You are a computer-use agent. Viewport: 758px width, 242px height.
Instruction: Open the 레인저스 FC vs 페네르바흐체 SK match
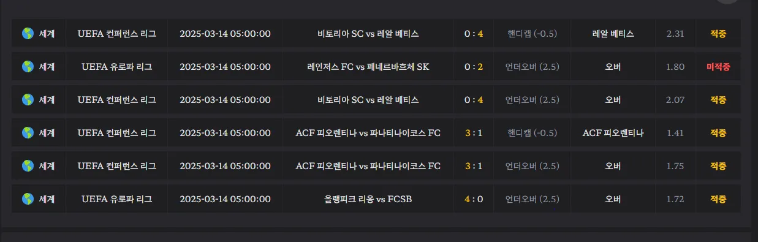pyautogui.click(x=368, y=67)
